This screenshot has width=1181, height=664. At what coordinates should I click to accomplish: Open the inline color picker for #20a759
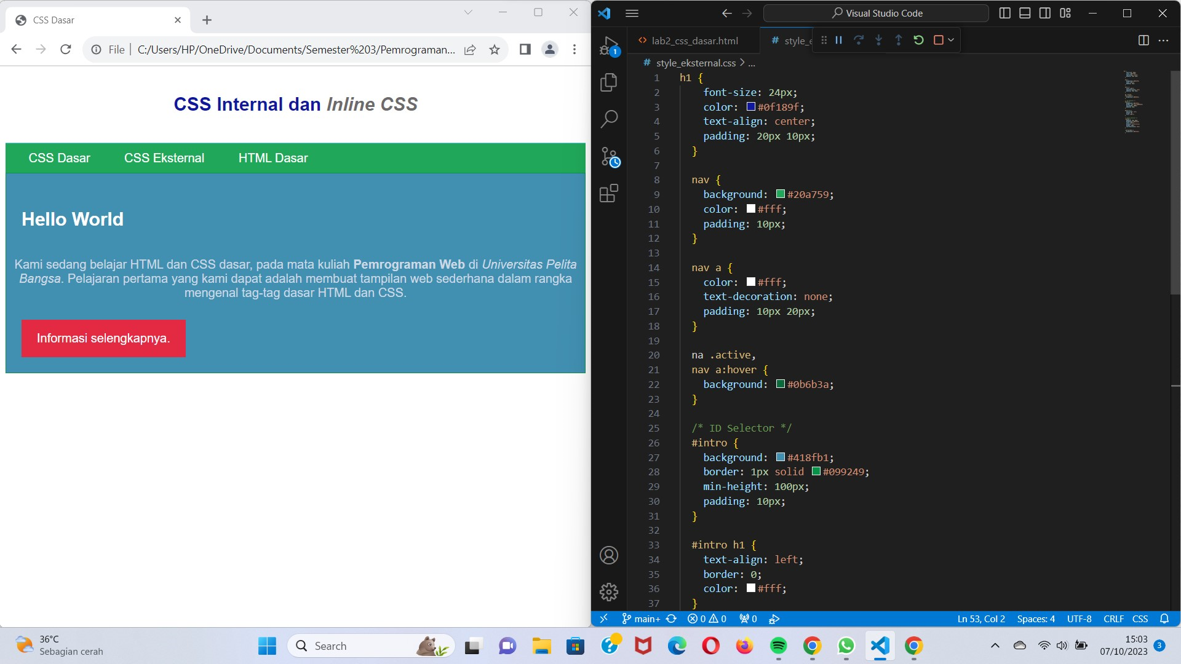[779, 194]
